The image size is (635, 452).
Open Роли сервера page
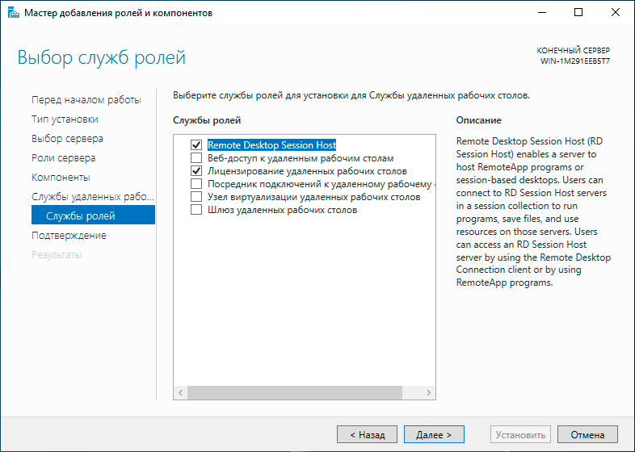(x=63, y=157)
